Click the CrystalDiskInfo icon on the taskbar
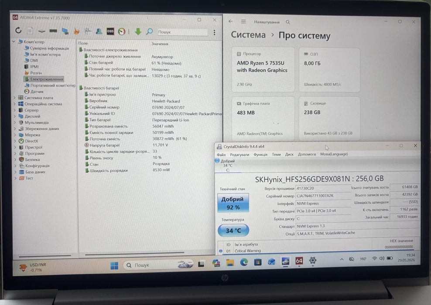 click(285, 261)
